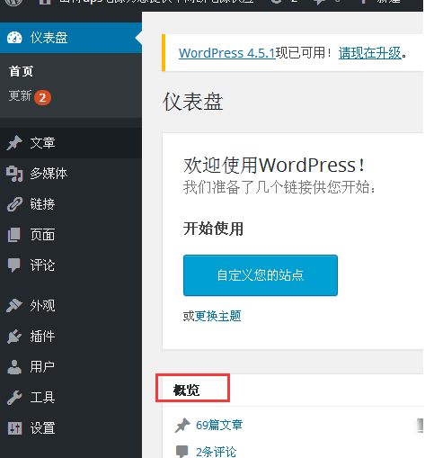This screenshot has height=458, width=425.
Task: Click the chain icon for 链接
Action: tap(14, 204)
